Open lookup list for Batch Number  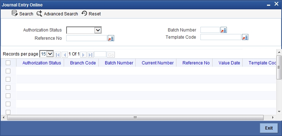[x=224, y=30]
